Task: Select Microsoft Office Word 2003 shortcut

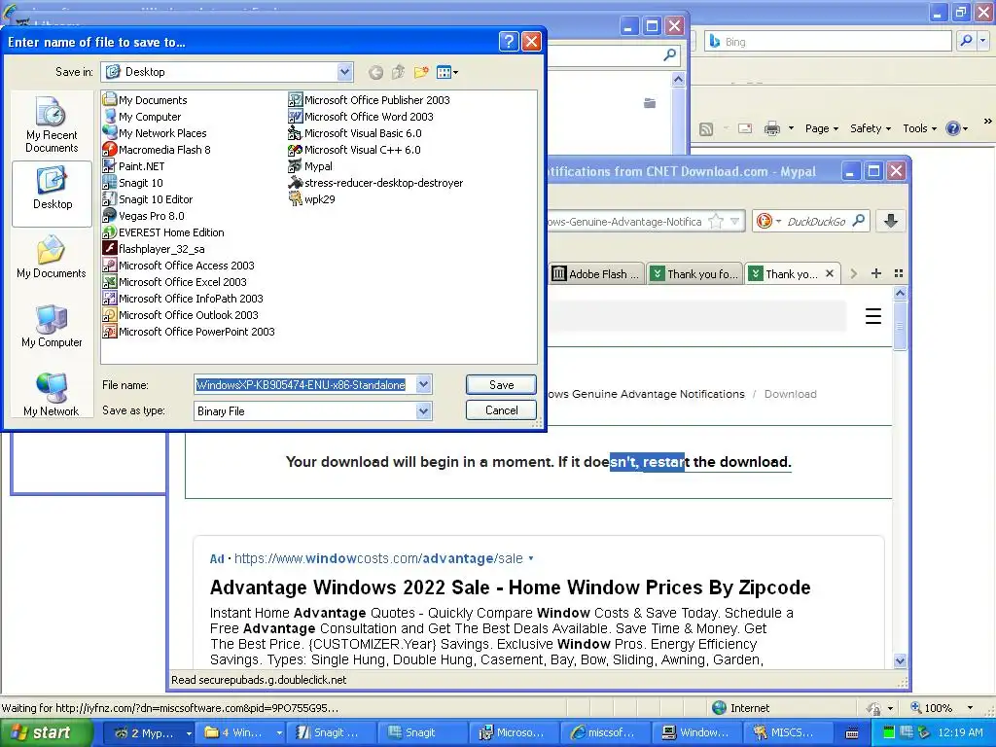Action: [x=361, y=117]
